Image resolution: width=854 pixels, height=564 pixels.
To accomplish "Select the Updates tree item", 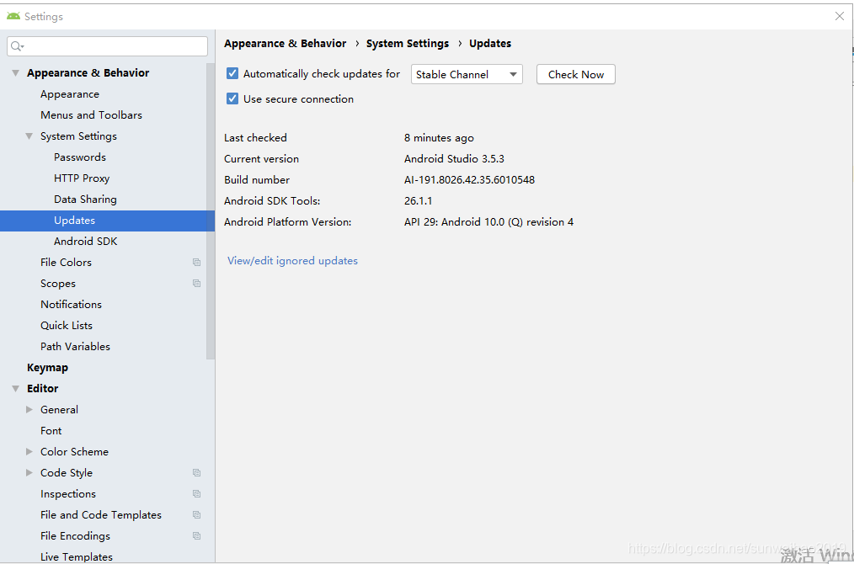I will click(107, 221).
